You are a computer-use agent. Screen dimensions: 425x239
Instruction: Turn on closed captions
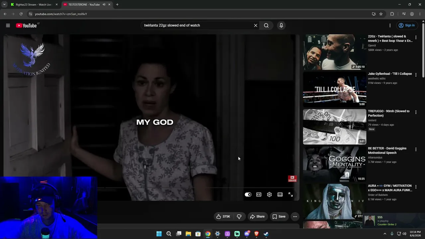click(259, 195)
